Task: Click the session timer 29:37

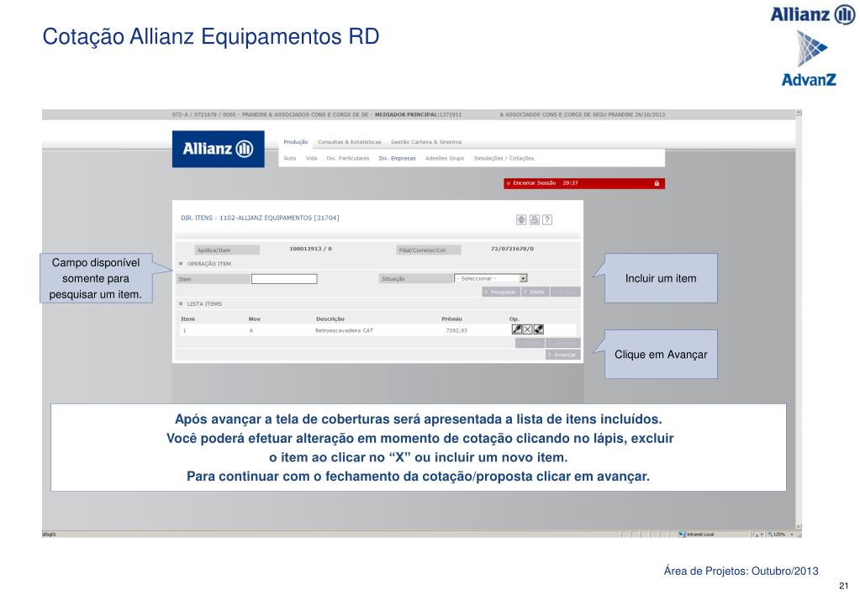Action: click(x=571, y=183)
